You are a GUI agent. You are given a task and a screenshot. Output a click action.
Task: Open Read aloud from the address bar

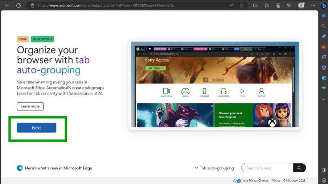pos(231,5)
